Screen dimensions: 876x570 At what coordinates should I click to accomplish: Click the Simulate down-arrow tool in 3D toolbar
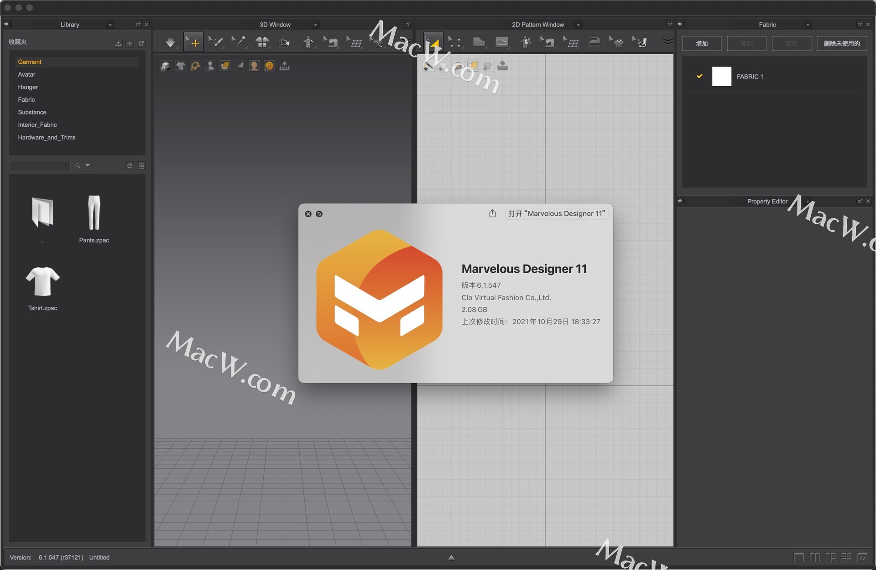click(x=170, y=42)
